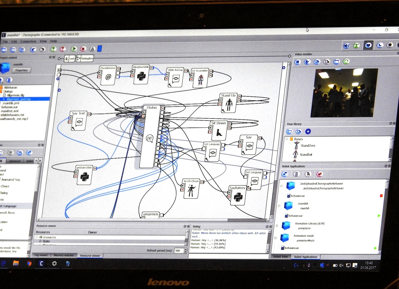Viewport: 399px width, 289px height.
Task: Click the DialogBox breadcrumb button
Action: [x=85, y=58]
